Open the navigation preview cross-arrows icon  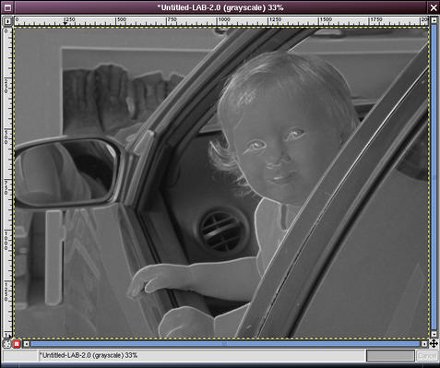coord(434,344)
